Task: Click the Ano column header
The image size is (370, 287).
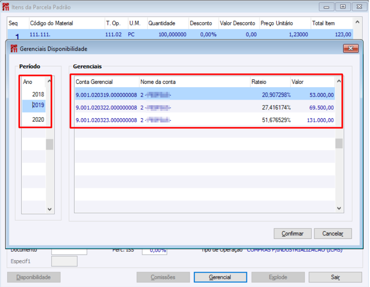Action: (34, 82)
